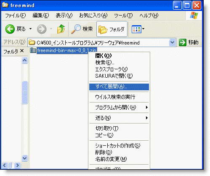The width and height of the screenshot is (210, 176).
Task: Click folder pane scroll left arrow
Action: click(x=5, y=165)
